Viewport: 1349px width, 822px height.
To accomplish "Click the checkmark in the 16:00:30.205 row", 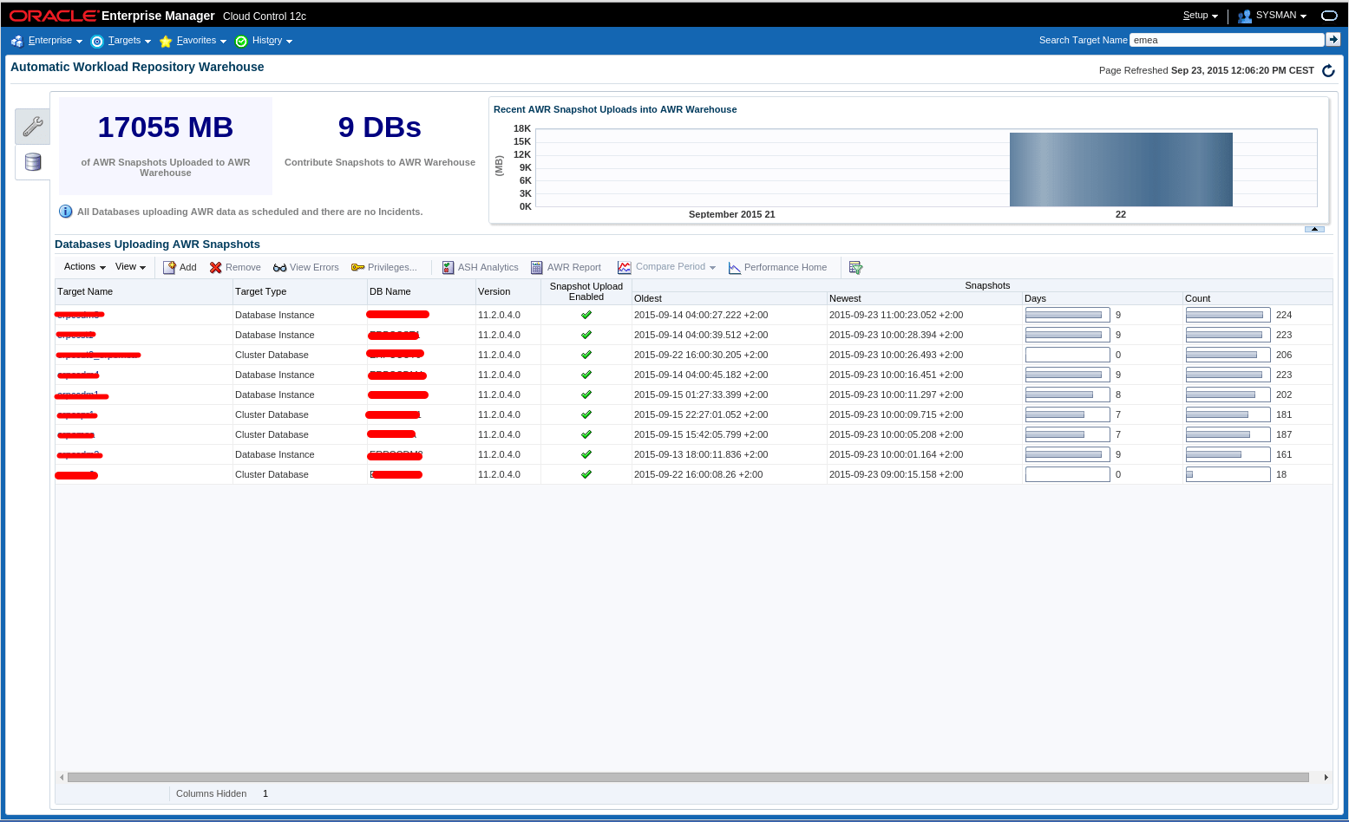I will pos(586,355).
